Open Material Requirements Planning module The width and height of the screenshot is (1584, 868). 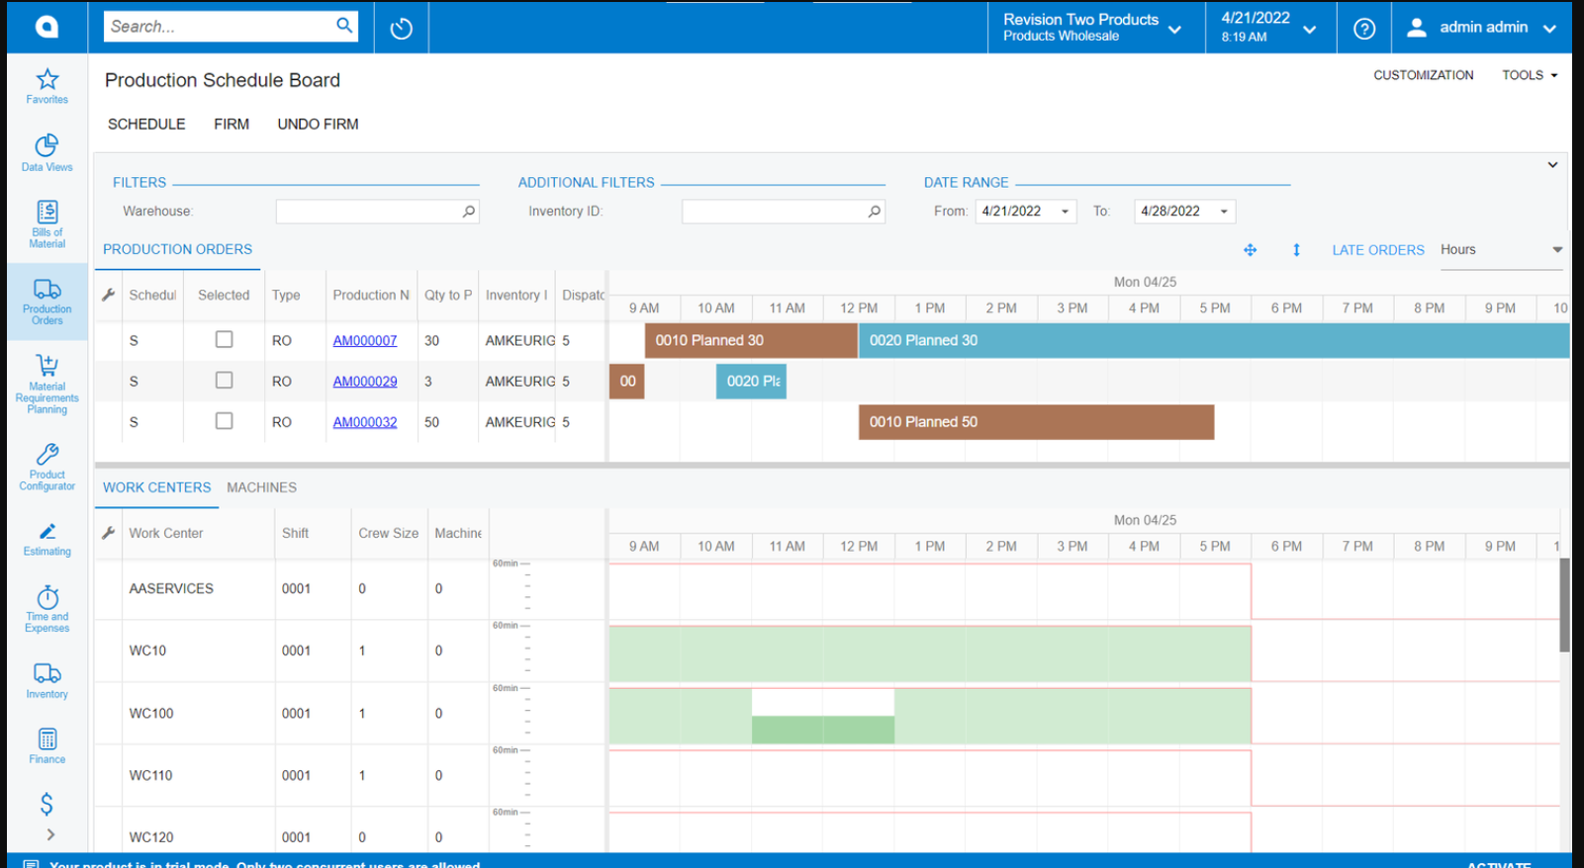(x=47, y=384)
